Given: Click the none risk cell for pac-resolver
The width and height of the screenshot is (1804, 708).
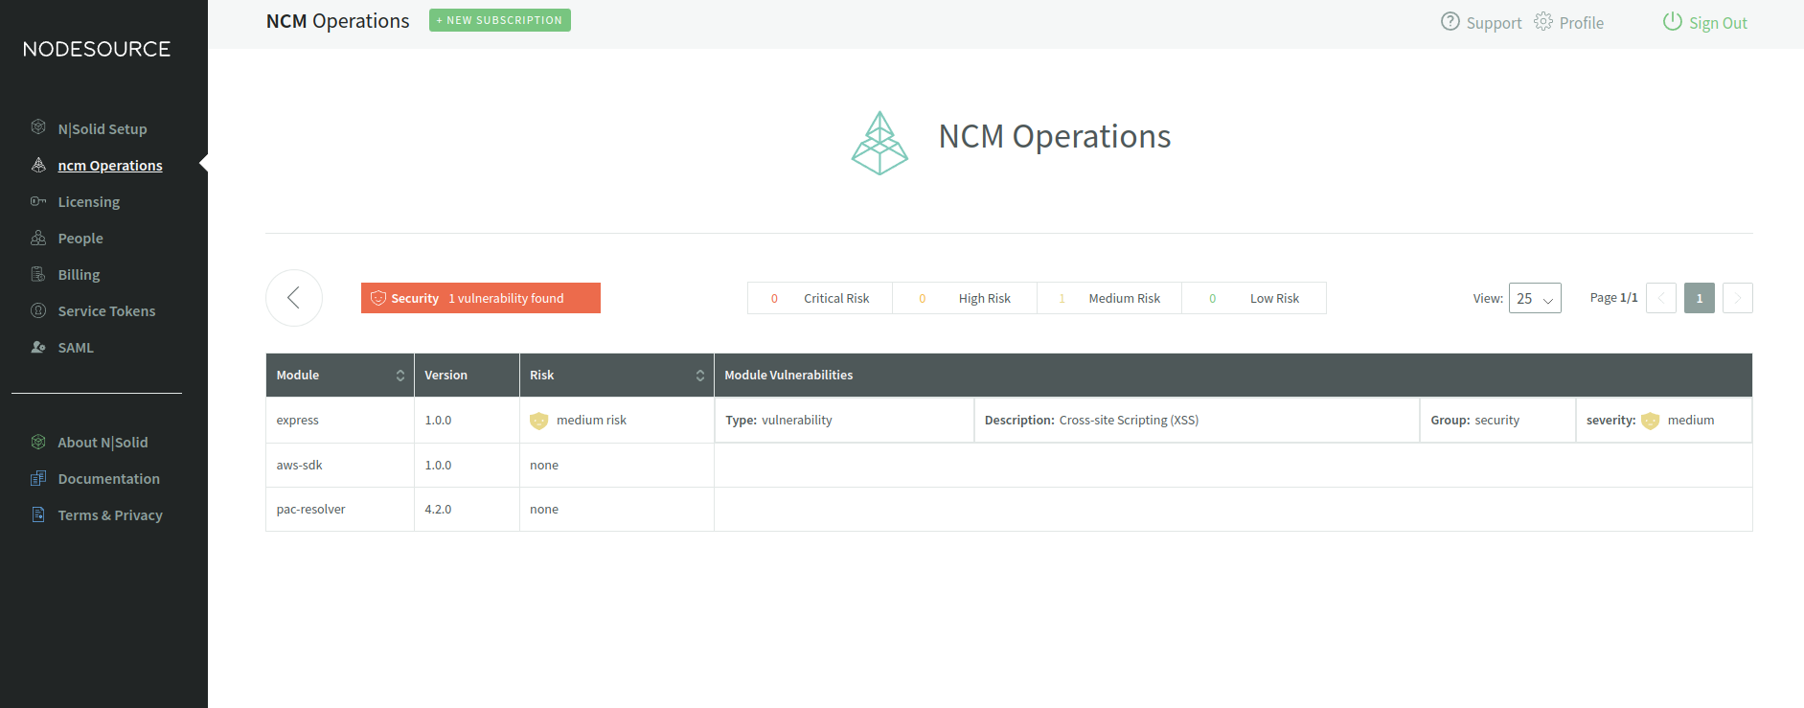Looking at the screenshot, I should click(617, 509).
